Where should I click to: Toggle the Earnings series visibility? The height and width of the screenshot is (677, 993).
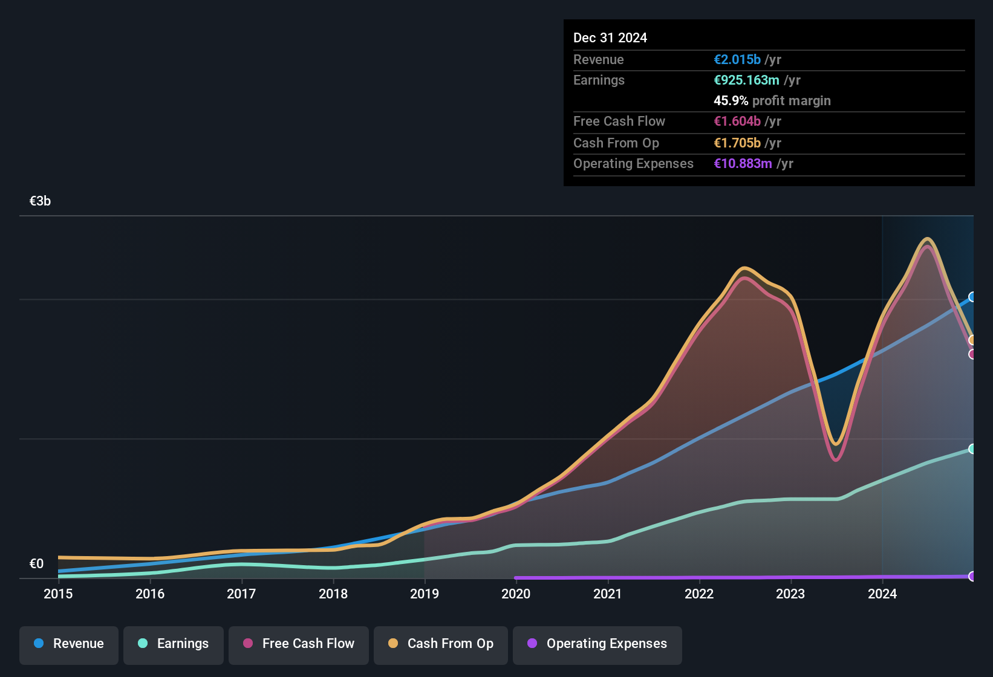tap(174, 644)
